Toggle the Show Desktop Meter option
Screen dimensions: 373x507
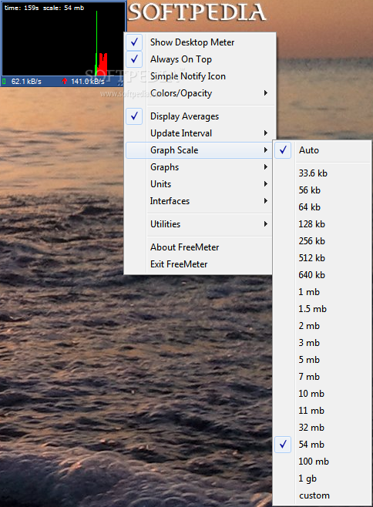point(200,42)
